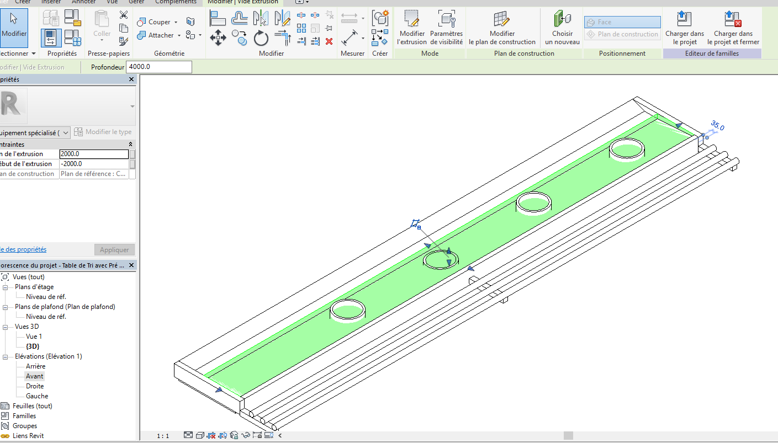Viewport: 778px width, 443px height.
Task: Activate the Rotate tool
Action: (261, 38)
